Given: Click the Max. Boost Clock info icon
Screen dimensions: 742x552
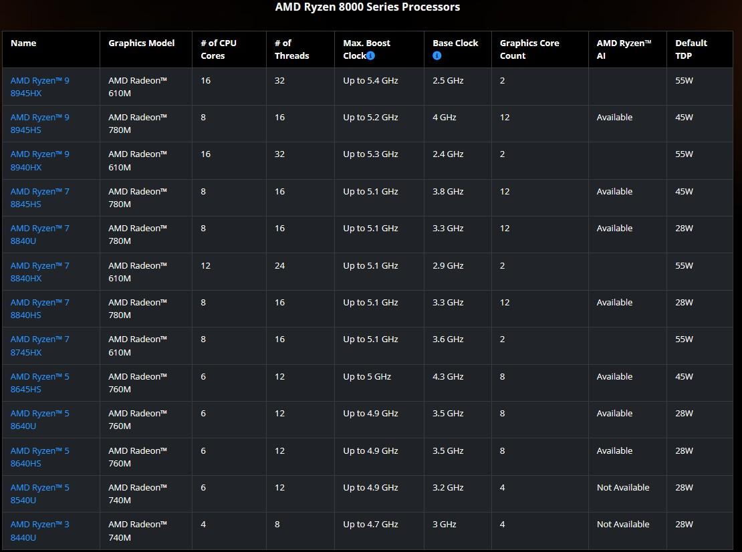Looking at the screenshot, I should click(370, 56).
